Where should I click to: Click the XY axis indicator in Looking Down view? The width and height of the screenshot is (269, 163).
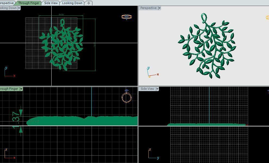(x=10, y=72)
